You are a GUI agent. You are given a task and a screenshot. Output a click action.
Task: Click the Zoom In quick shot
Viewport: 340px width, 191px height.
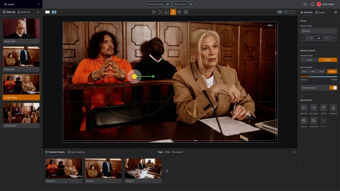click(304, 121)
